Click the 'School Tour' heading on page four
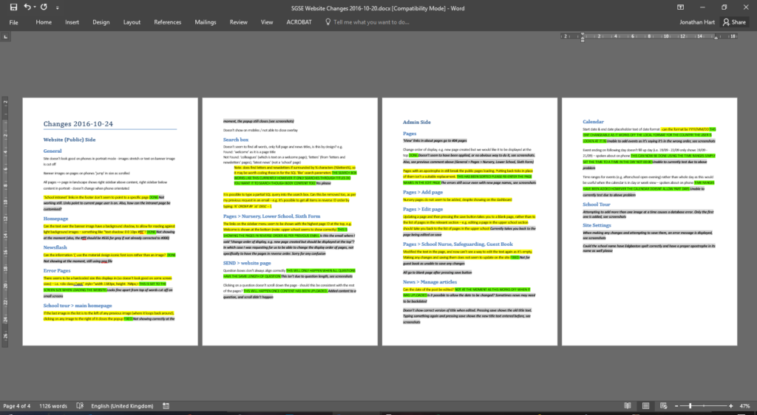 597,205
